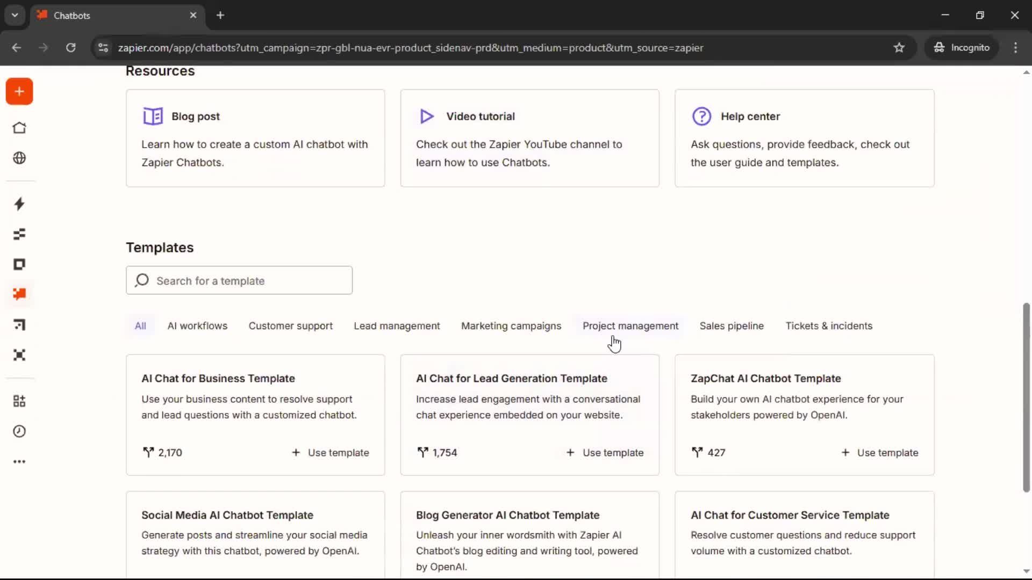The image size is (1032, 580).
Task: Reload the page
Action: (70, 47)
